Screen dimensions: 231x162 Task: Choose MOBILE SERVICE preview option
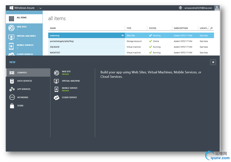tap(69, 89)
